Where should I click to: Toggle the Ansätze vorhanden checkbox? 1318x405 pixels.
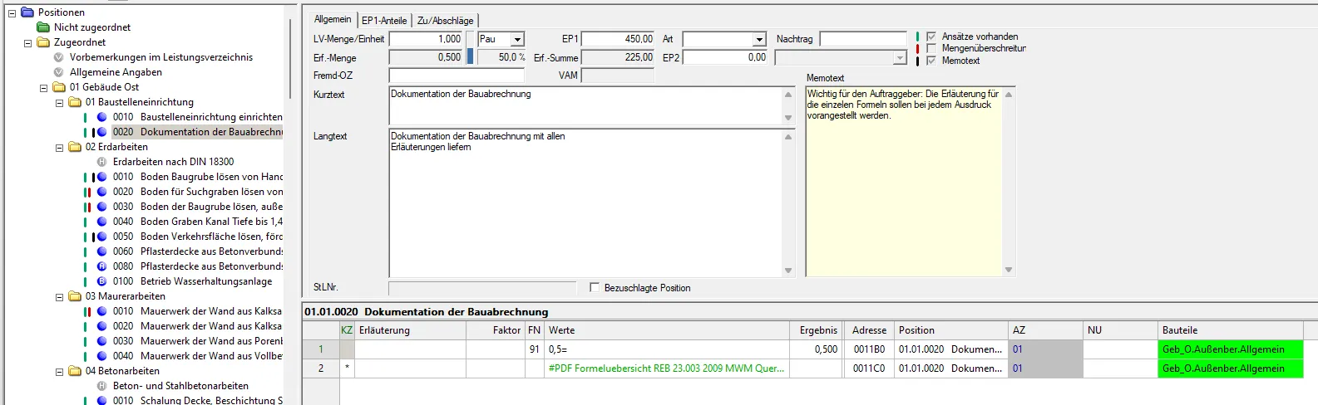click(931, 37)
